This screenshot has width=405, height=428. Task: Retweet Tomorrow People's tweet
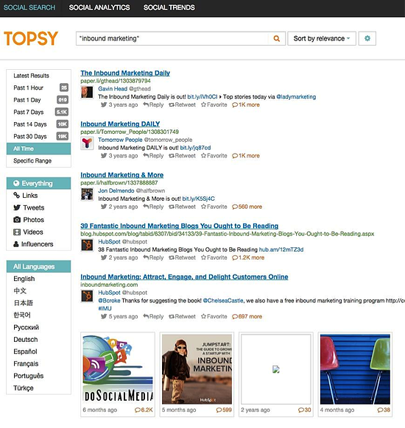point(183,156)
